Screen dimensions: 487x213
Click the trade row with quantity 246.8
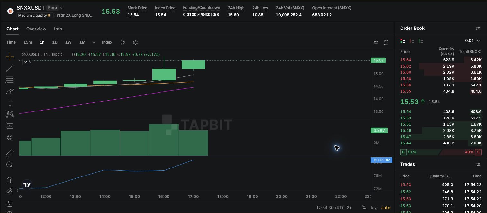click(441, 192)
